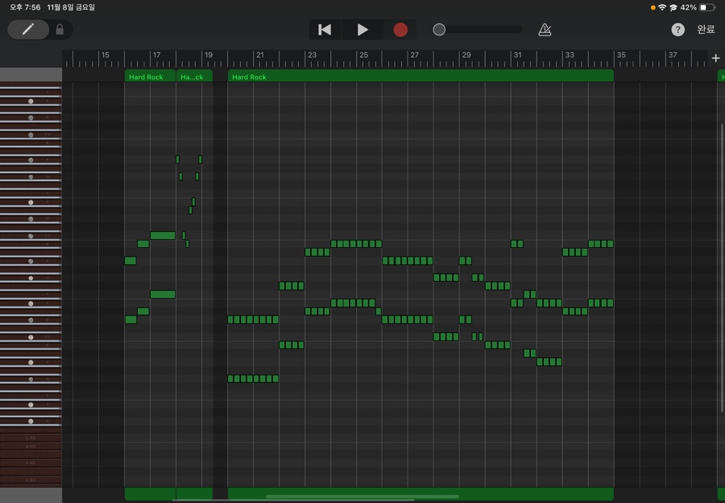Tap bar 21 on the ruler
This screenshot has width=725, height=503.
coord(260,55)
